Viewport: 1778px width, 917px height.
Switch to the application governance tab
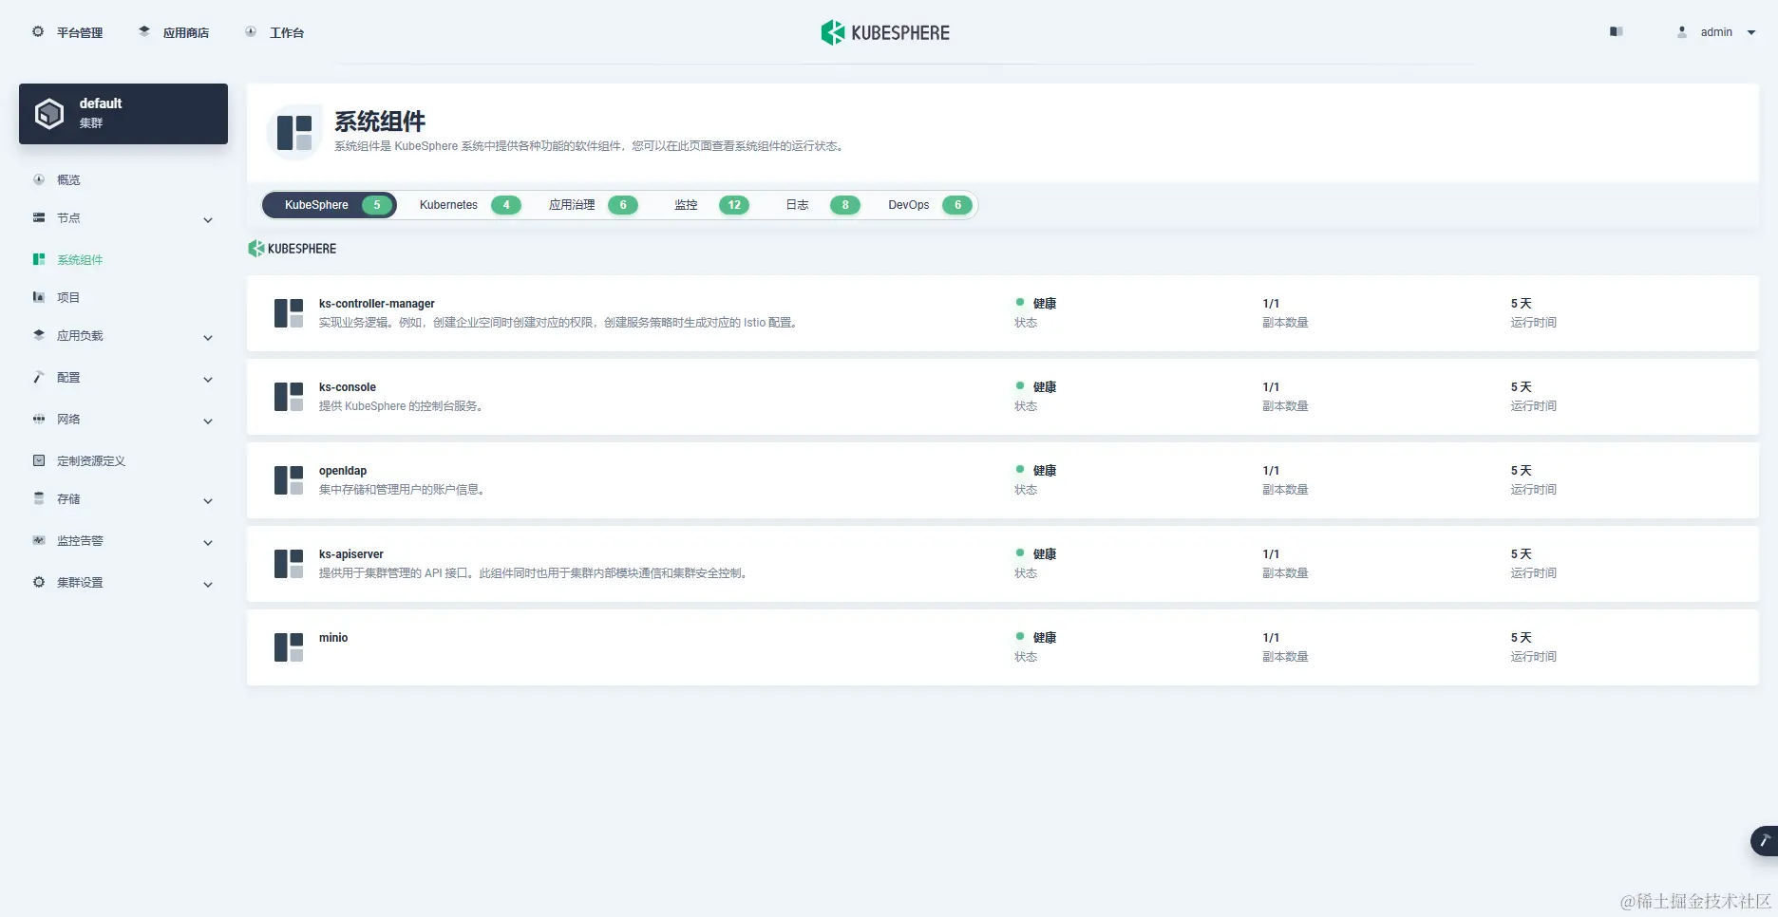pos(593,205)
